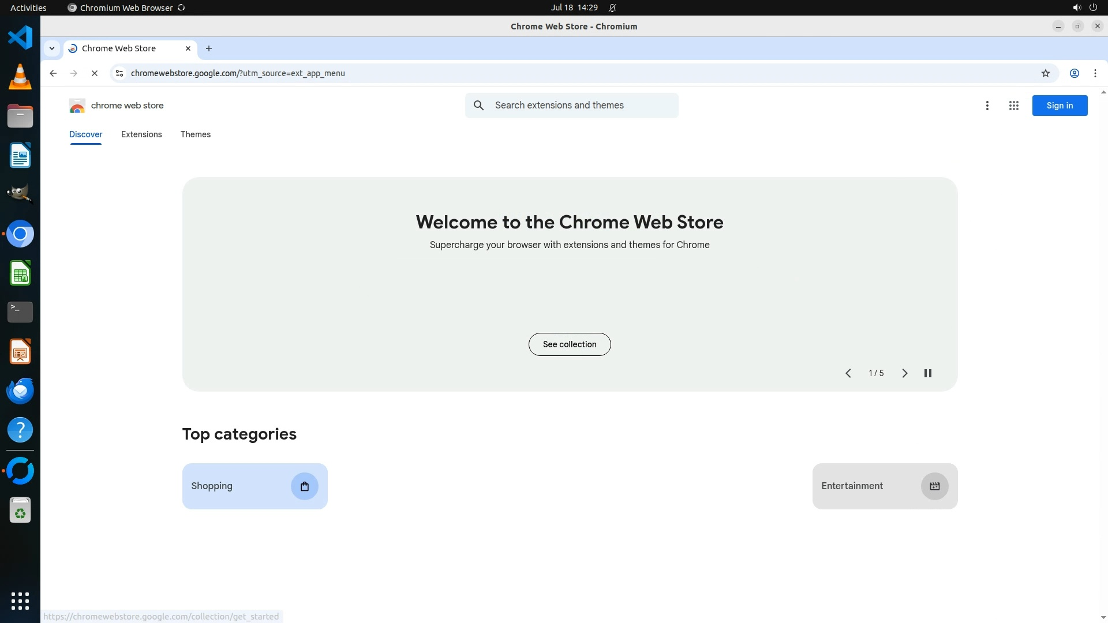Screen dimensions: 1108x623
Task: Bookmark this page with the star icon
Action: pyautogui.click(x=1046, y=73)
